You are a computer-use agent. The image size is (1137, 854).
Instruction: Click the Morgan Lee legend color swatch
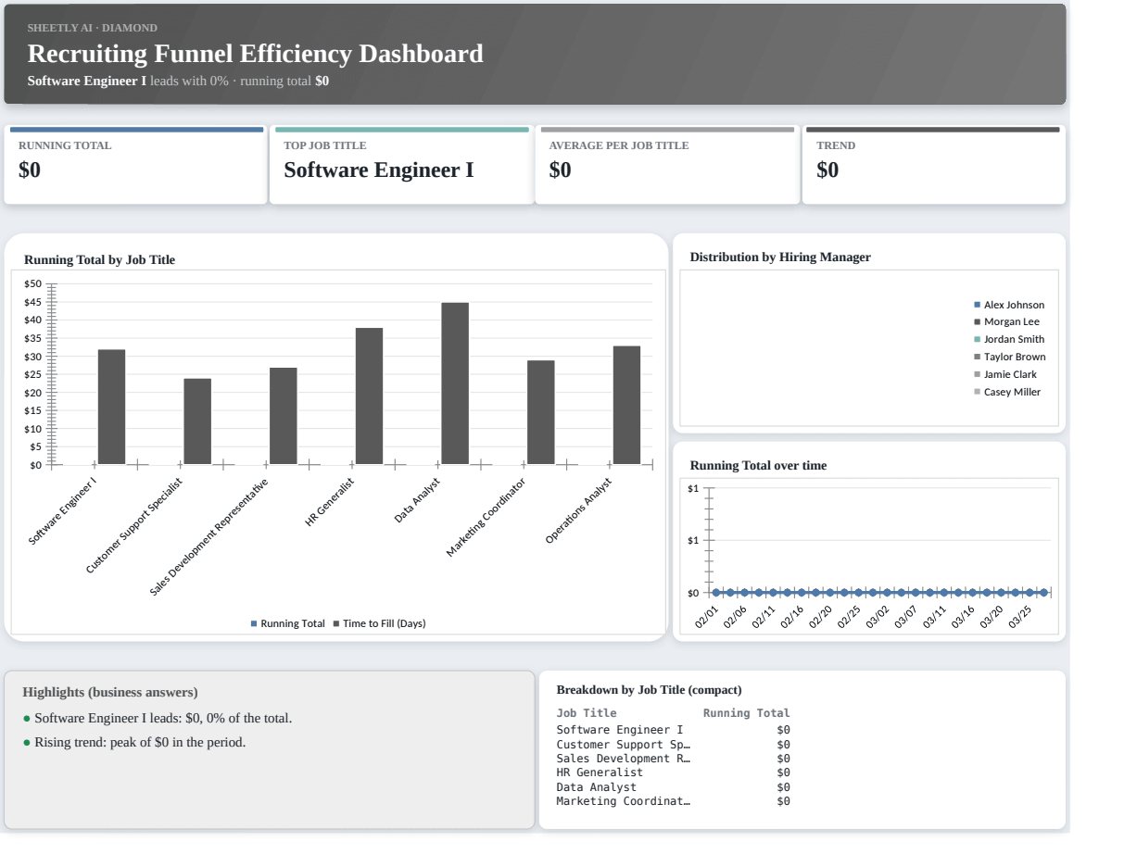(978, 322)
